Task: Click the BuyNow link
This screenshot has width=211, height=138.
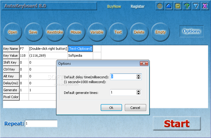Action: [x=114, y=7]
